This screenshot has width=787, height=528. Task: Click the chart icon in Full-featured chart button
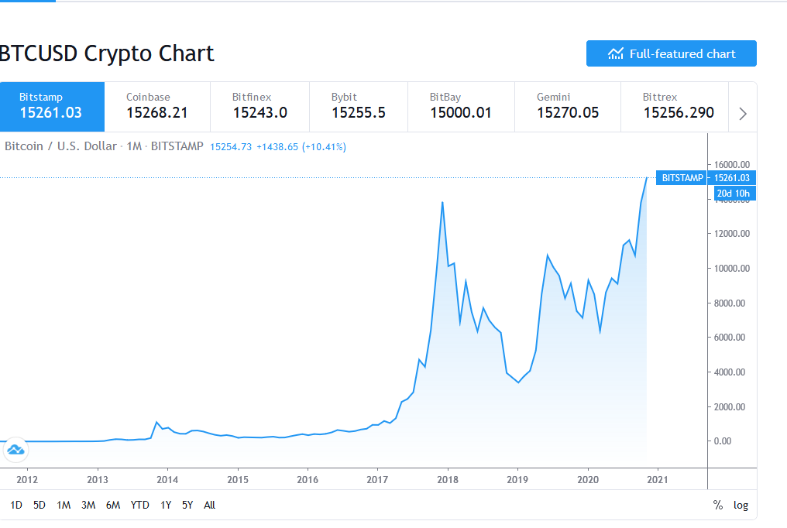pos(616,53)
